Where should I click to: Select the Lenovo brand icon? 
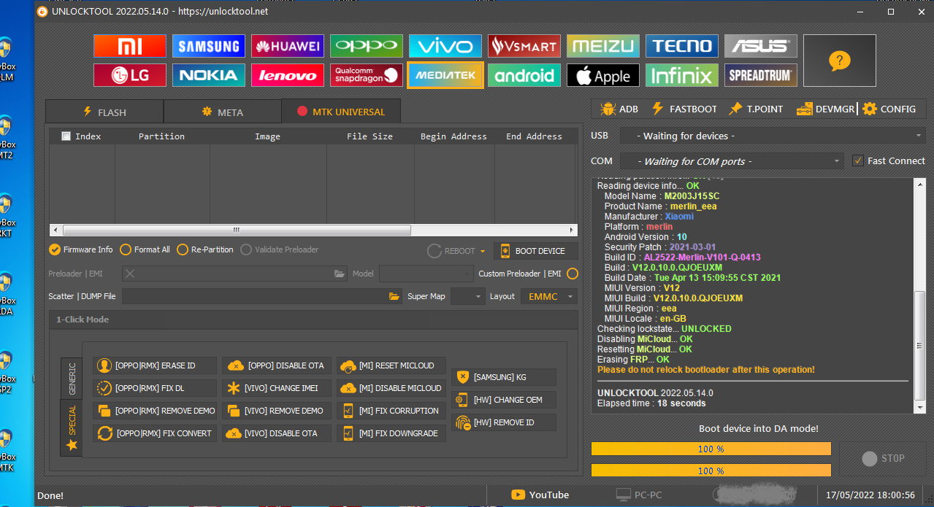click(x=288, y=75)
